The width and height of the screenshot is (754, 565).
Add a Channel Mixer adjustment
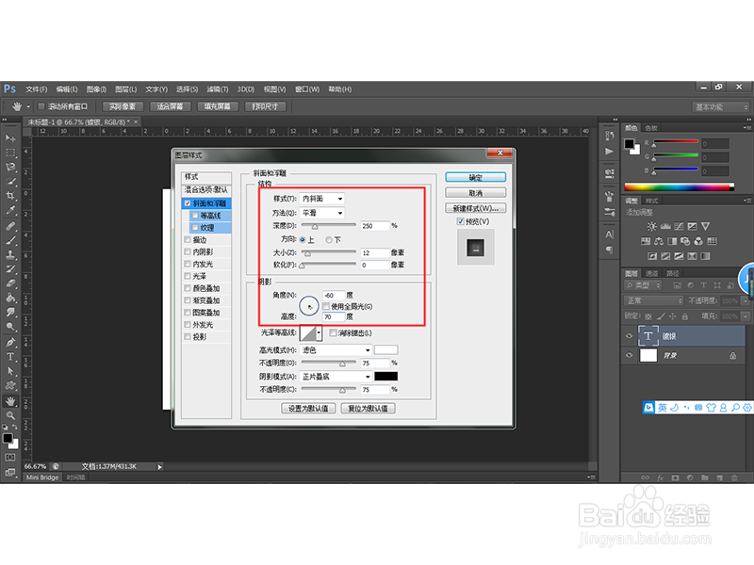pyautogui.click(x=698, y=241)
